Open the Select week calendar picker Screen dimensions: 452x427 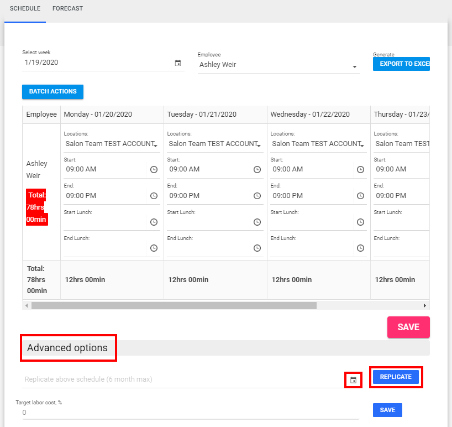click(178, 63)
